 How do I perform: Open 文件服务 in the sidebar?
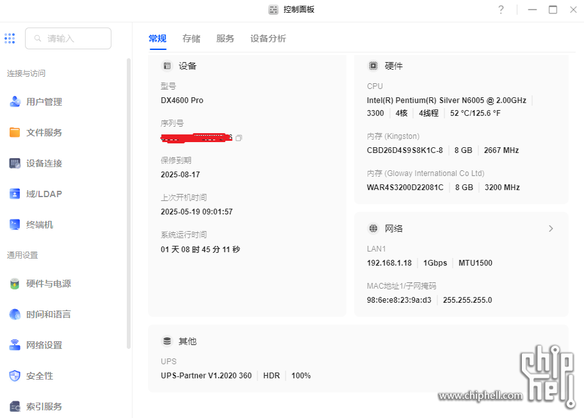(44, 133)
